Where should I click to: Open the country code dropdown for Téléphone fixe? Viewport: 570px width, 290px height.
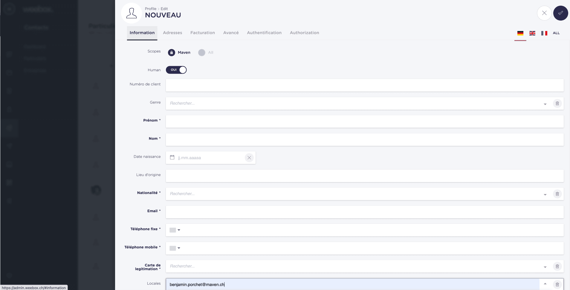[x=178, y=230]
